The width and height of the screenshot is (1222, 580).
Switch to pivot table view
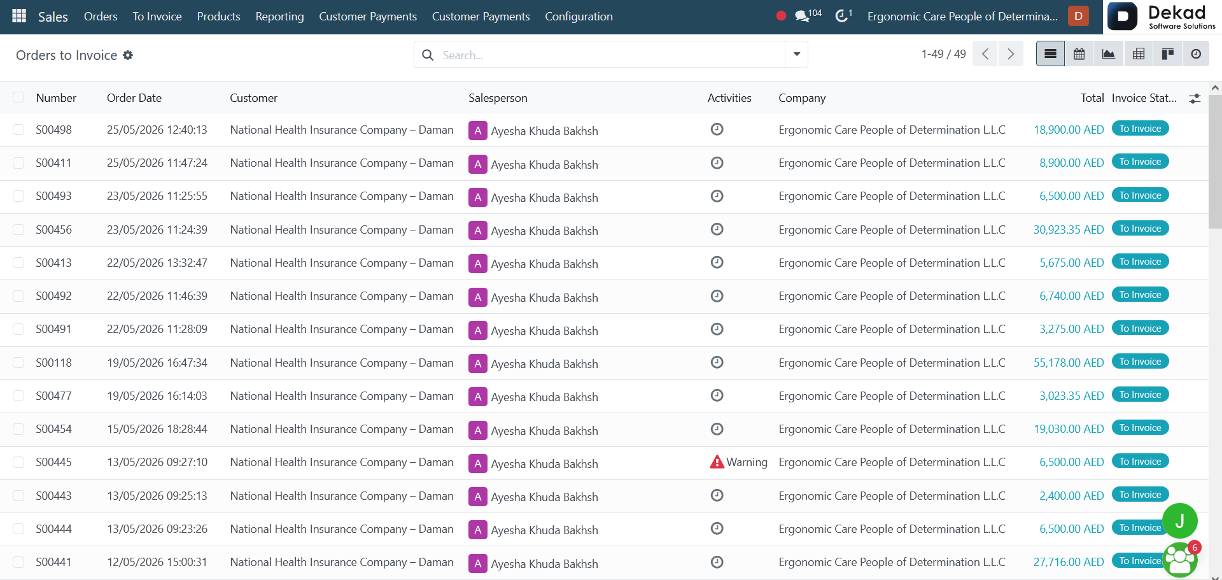1139,54
